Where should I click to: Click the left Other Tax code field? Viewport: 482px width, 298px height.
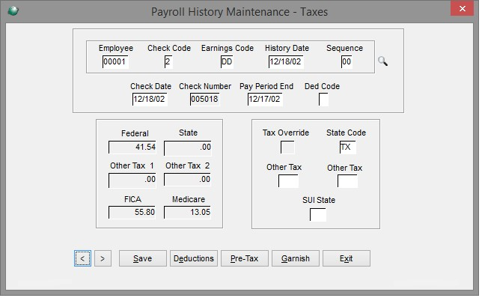(x=288, y=181)
